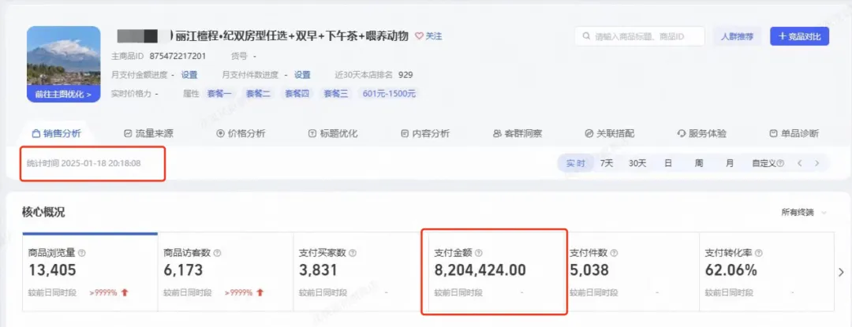852x327 pixels.
Task: Click help icon beside 支付金额
Action: pos(479,253)
